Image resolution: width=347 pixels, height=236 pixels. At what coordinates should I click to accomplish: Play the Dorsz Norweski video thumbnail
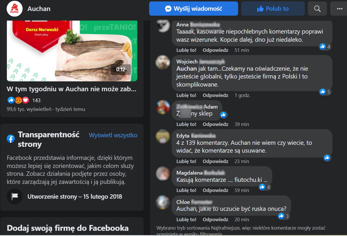click(x=72, y=51)
